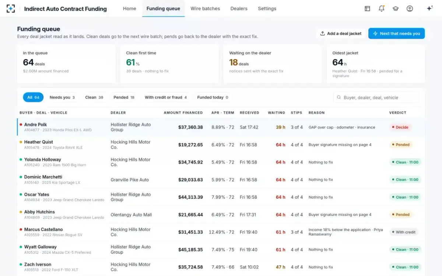Focus the buyer, dealer, deal search field
This screenshot has width=442, height=276.
376,98
